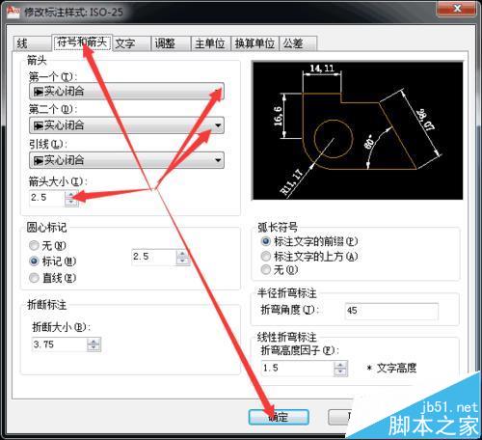Viewport: 482px width, 440px height.
Task: Click the 圆心标记 size field 2.5
Action: 153,257
